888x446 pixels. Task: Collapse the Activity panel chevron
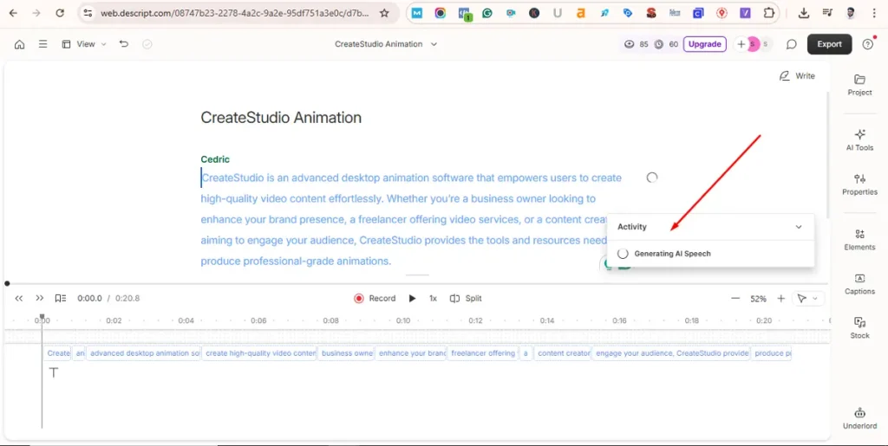pos(799,227)
